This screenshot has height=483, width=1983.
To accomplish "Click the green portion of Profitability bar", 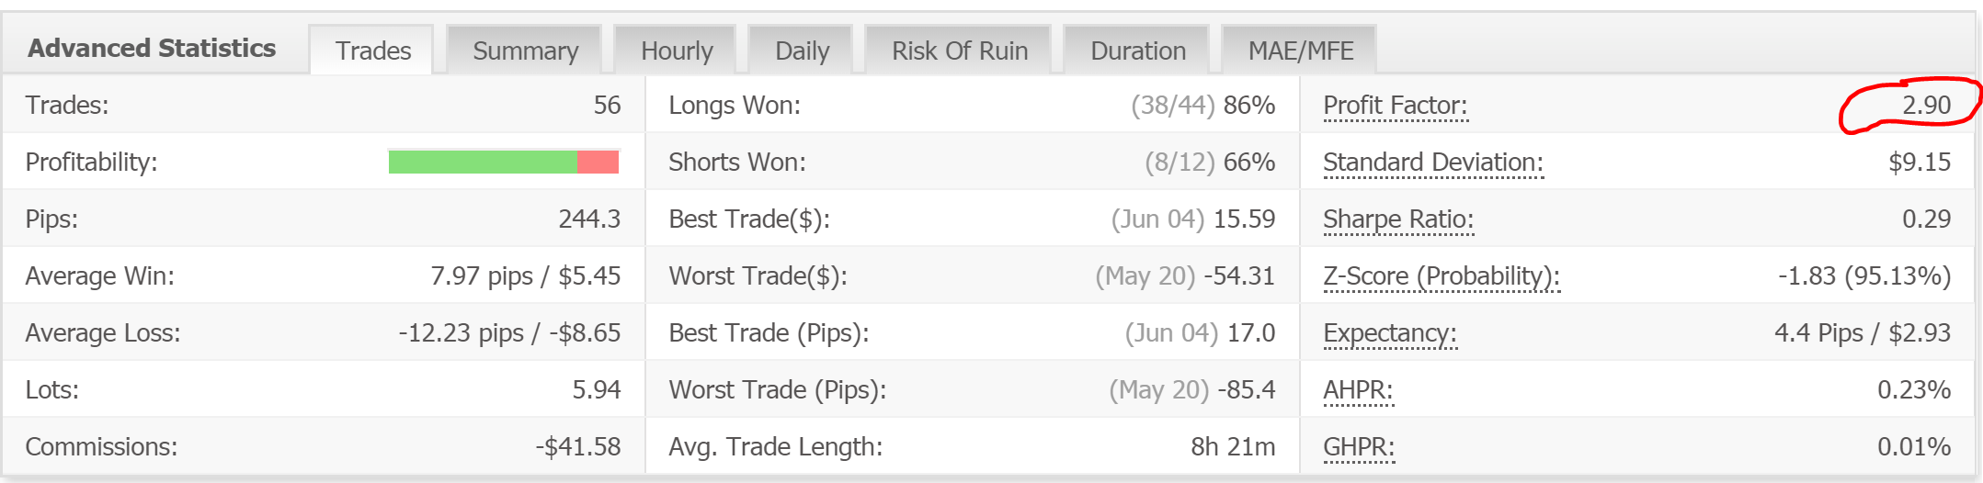I will (x=482, y=163).
